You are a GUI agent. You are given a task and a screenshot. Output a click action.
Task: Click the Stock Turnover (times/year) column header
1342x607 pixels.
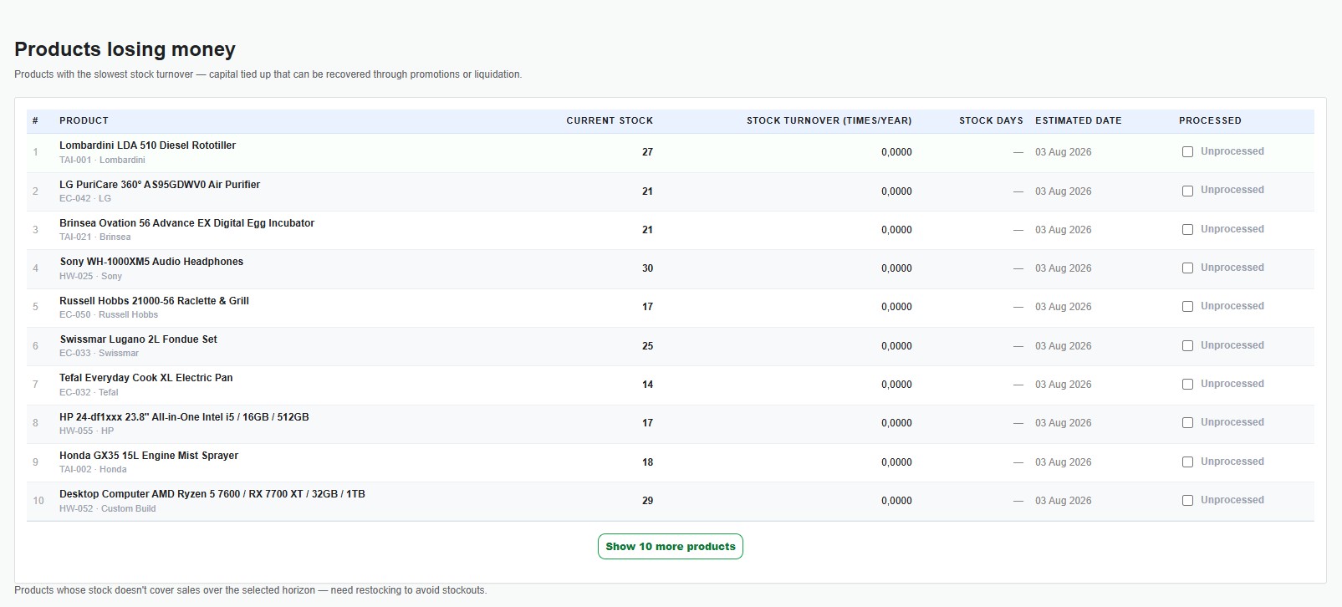coord(829,120)
